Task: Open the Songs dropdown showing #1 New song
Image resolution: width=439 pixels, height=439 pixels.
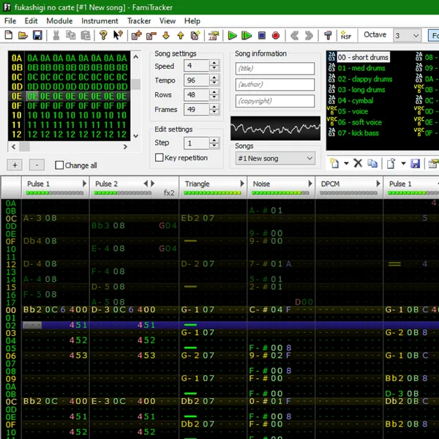Action: coord(275,159)
